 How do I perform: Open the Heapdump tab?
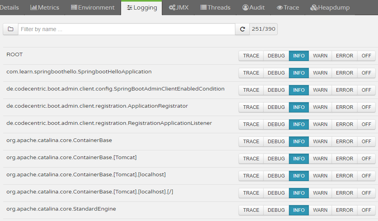click(x=330, y=8)
